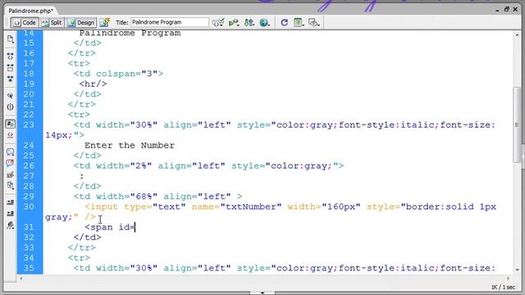The image size is (525, 295).
Task: Click line number 30 in gutter
Action: pos(29,206)
